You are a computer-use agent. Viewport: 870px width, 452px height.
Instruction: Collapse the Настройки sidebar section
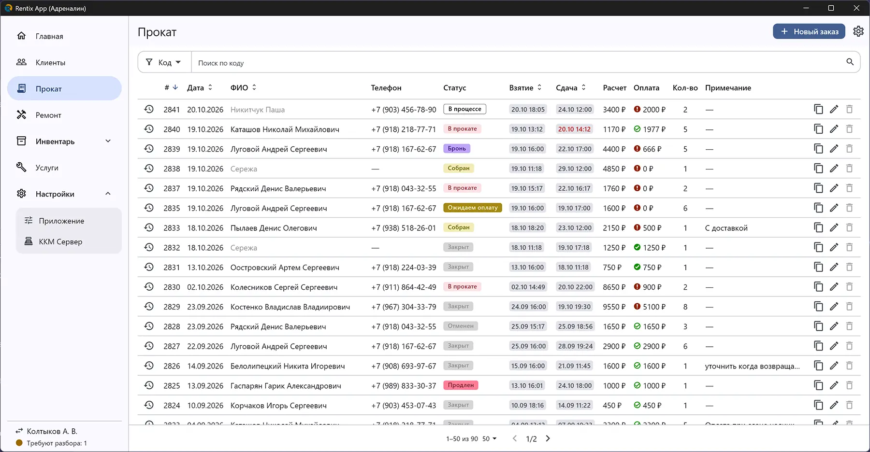(64, 194)
